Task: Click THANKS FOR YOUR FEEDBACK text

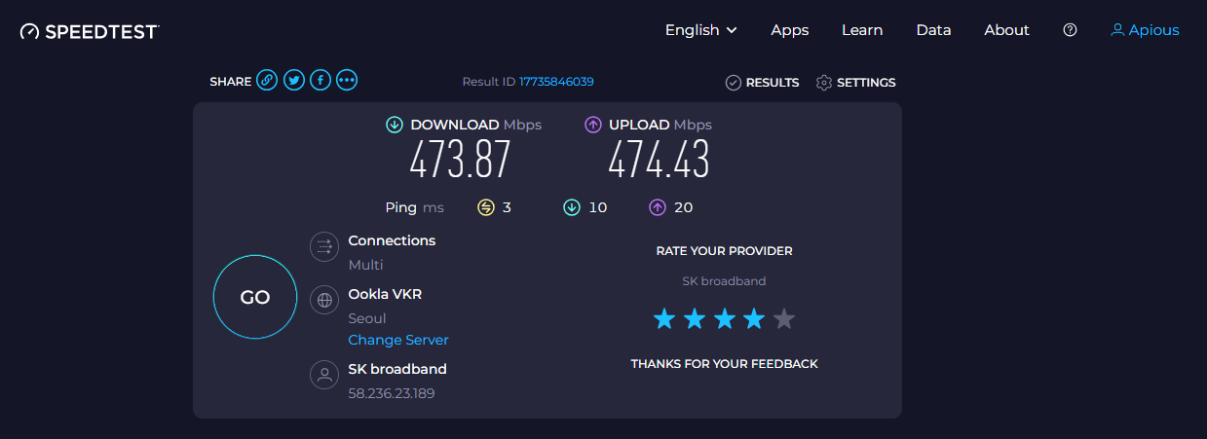Action: (x=724, y=364)
